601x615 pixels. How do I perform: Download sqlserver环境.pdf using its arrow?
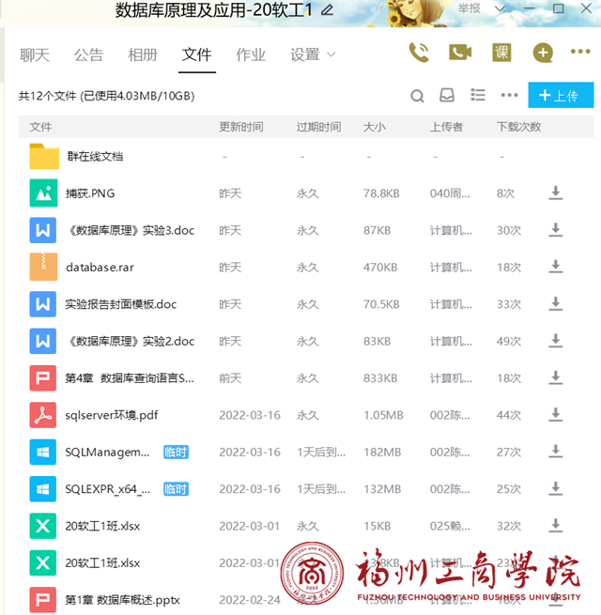[555, 415]
